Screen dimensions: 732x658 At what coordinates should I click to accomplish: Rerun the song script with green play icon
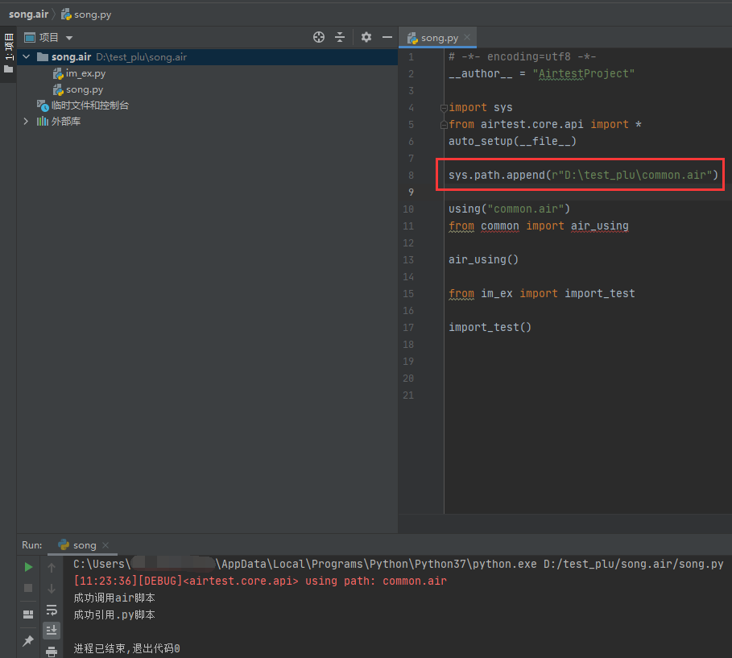(28, 567)
